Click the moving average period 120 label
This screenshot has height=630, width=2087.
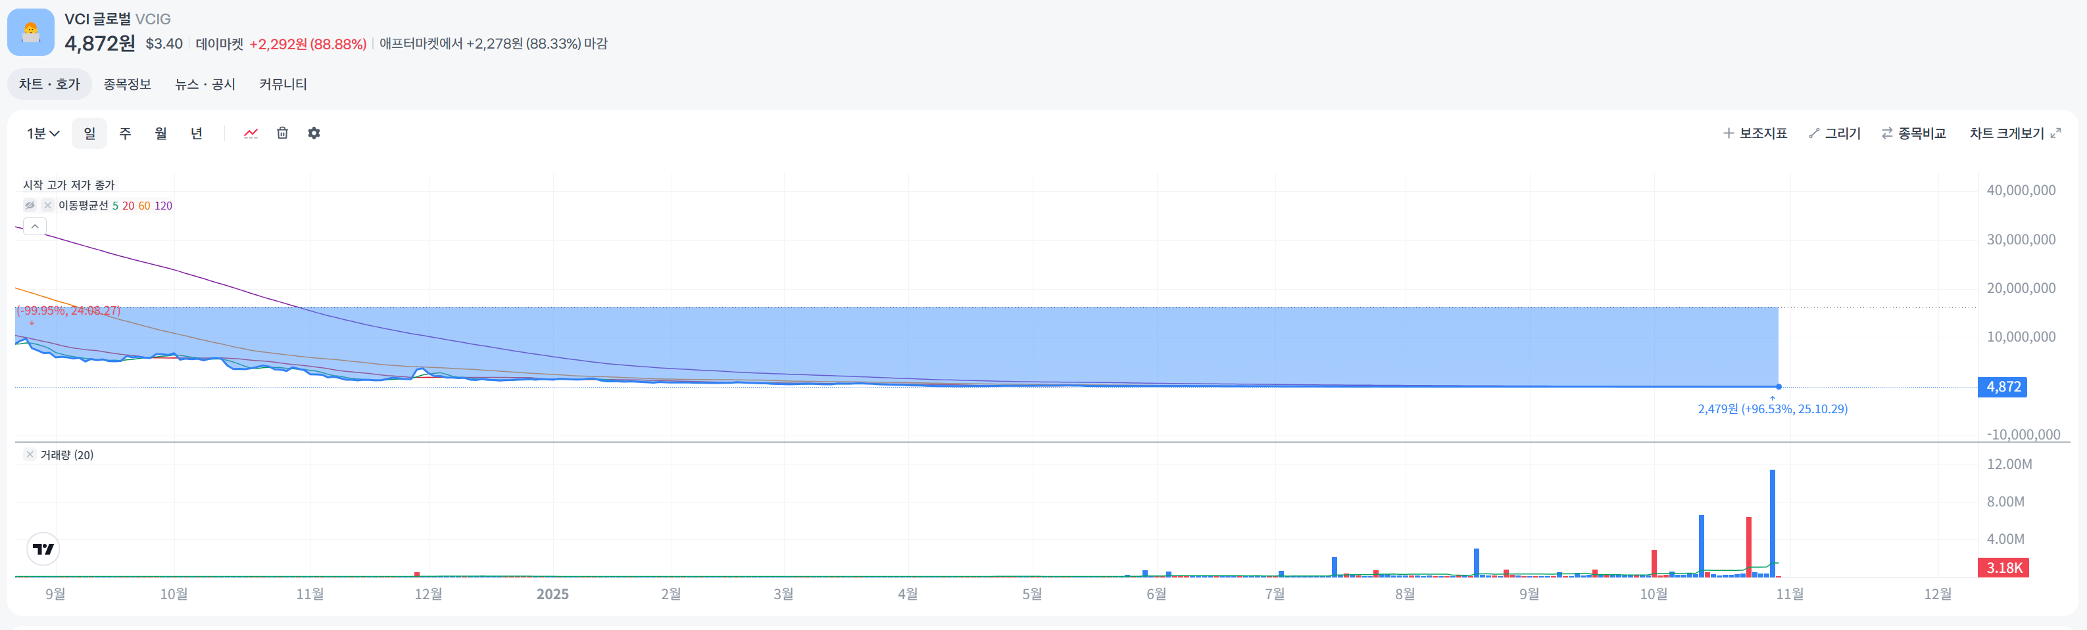pyautogui.click(x=163, y=206)
